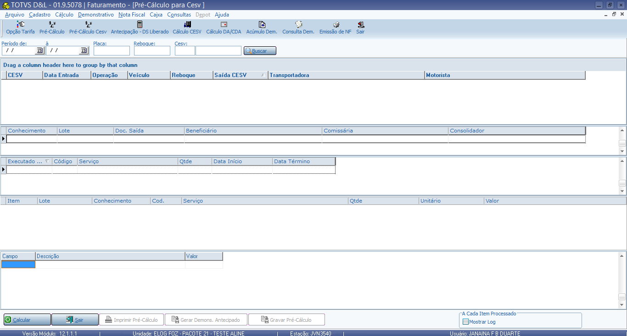The image size is (627, 336).
Task: Click the Comissária column header
Action: pyautogui.click(x=386, y=131)
